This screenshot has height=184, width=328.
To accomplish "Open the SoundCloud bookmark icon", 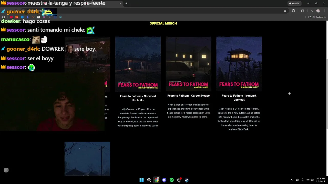I will pos(17,17).
